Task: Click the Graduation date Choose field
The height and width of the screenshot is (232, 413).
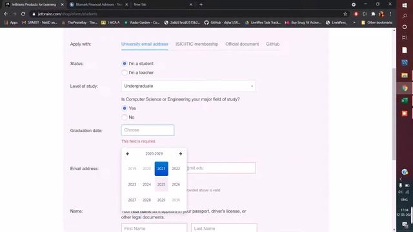Action: (148, 130)
